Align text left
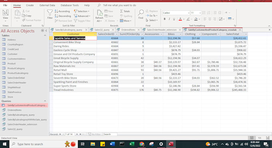The height and width of the screenshot is (148, 272). coord(205,19)
